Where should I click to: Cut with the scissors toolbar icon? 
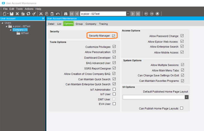tap(41, 14)
